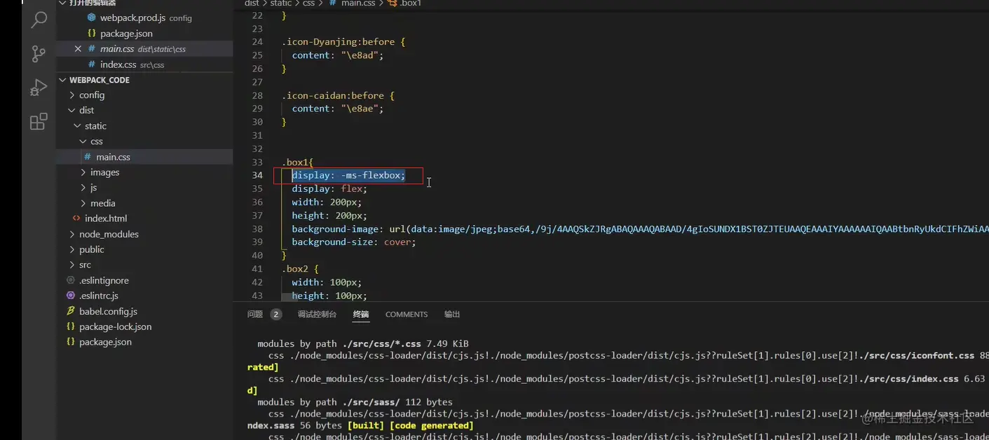Click the 'background-size: cover;' line
The width and height of the screenshot is (989, 440).
point(354,242)
